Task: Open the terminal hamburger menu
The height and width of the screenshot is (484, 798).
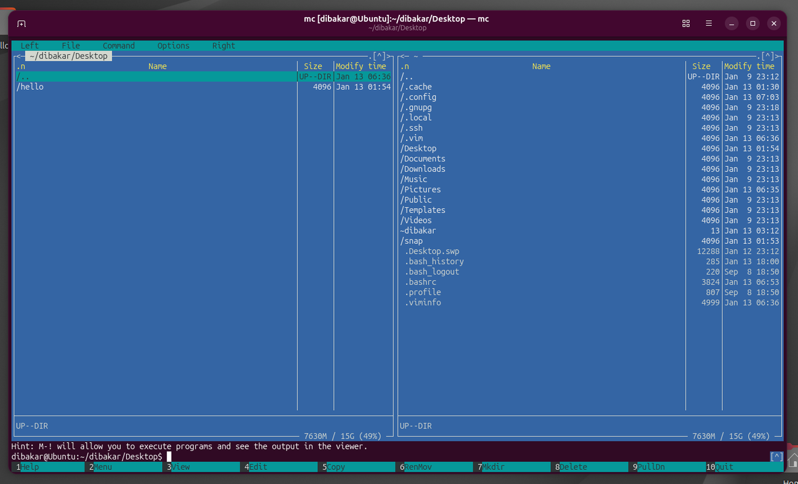Action: tap(709, 23)
